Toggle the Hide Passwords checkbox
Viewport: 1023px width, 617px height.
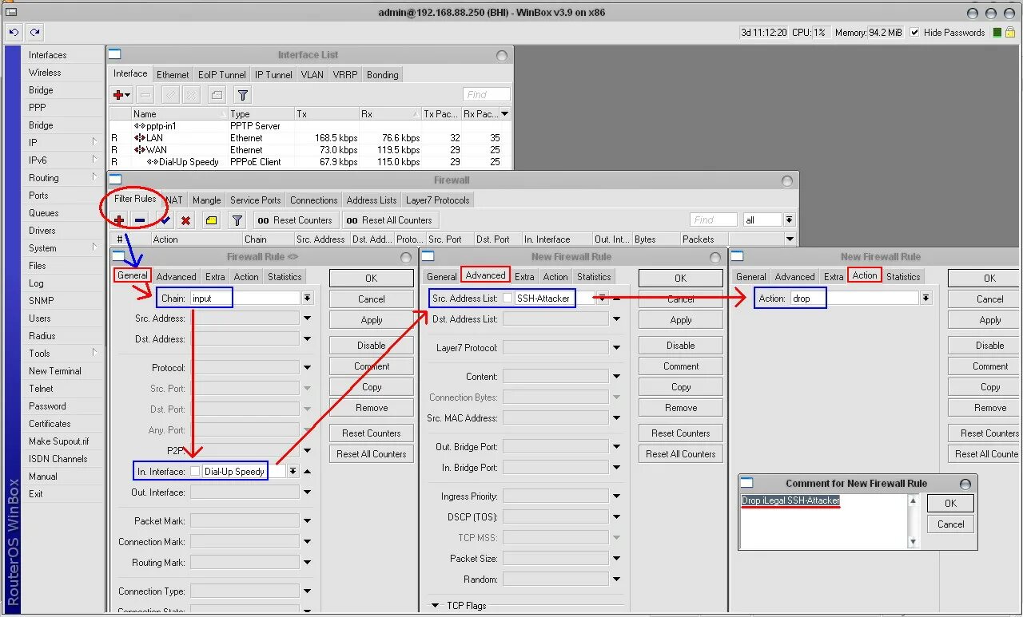click(916, 33)
